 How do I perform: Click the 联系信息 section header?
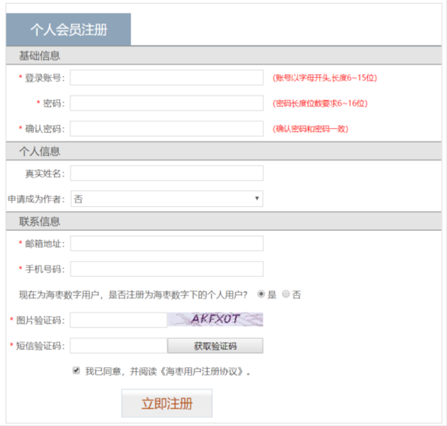40,222
